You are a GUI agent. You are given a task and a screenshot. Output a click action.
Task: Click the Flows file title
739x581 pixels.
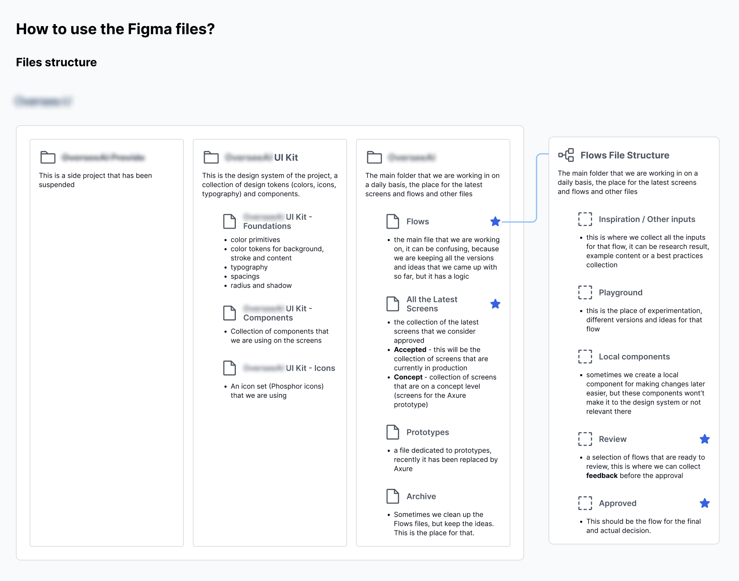tap(418, 222)
